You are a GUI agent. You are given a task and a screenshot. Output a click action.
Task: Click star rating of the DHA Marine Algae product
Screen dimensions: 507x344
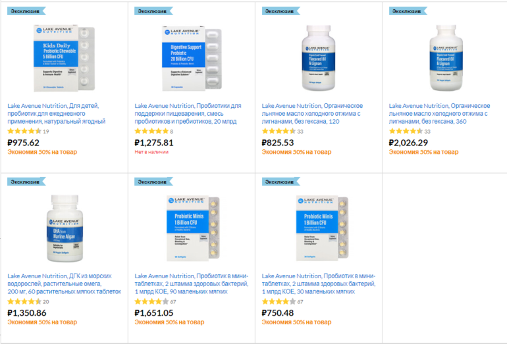[24, 301]
